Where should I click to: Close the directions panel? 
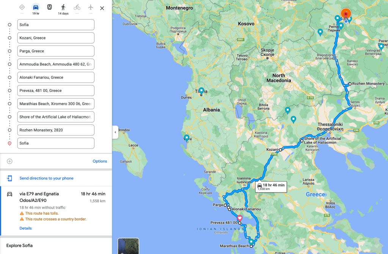[x=102, y=8]
